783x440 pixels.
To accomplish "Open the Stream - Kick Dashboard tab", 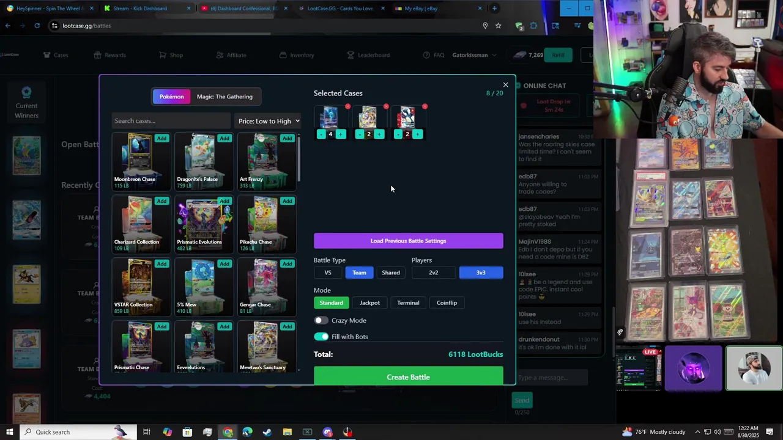I will 146,9.
